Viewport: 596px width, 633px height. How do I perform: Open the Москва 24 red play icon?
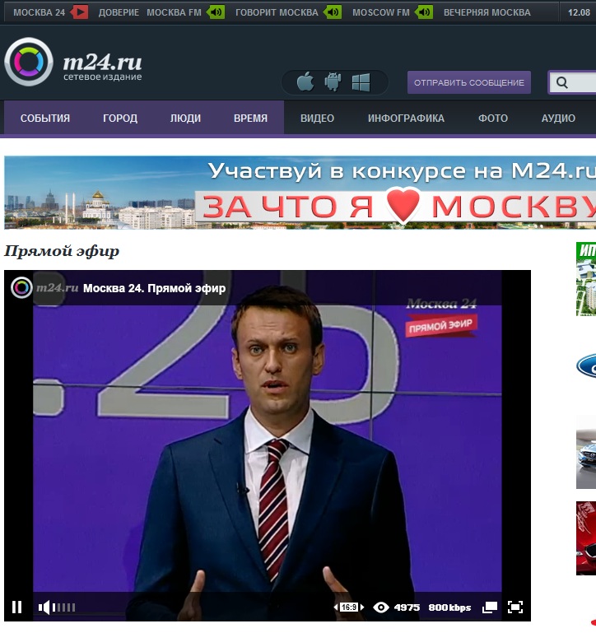point(79,12)
